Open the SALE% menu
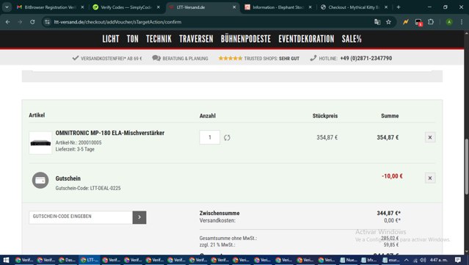Viewport: 469px width, 265px height. pos(352,39)
